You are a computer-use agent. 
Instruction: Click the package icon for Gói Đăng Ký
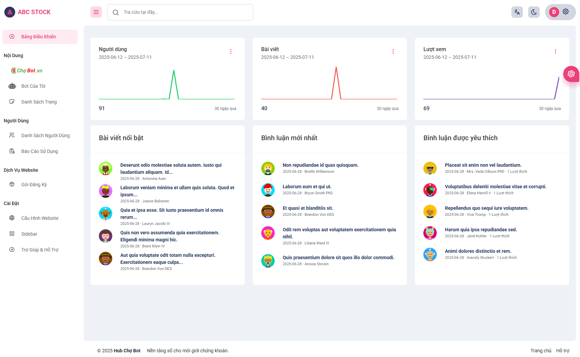click(x=12, y=185)
